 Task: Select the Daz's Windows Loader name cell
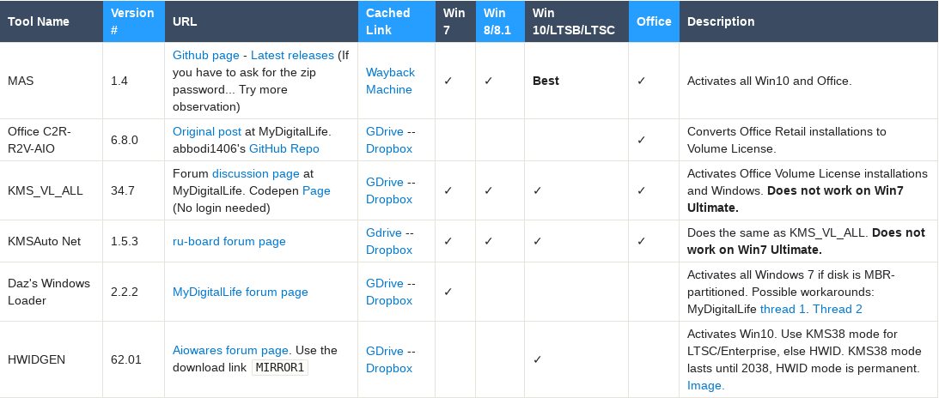(x=52, y=292)
